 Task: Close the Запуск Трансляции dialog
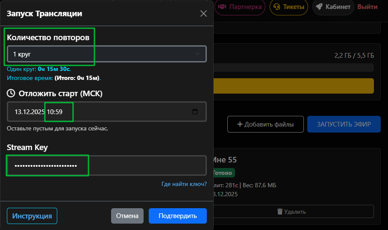pyautogui.click(x=204, y=14)
